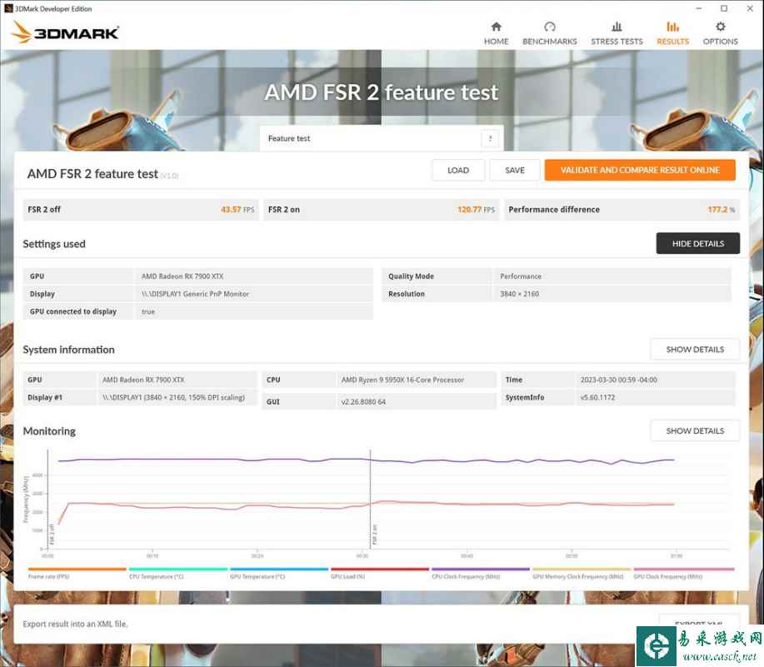Toggle the GPU Clock Frequency legend

coord(684,573)
